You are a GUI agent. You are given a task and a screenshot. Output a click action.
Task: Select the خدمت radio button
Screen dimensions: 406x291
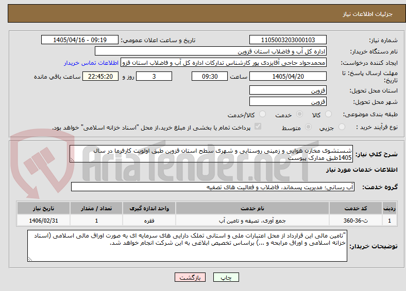tap(299, 114)
